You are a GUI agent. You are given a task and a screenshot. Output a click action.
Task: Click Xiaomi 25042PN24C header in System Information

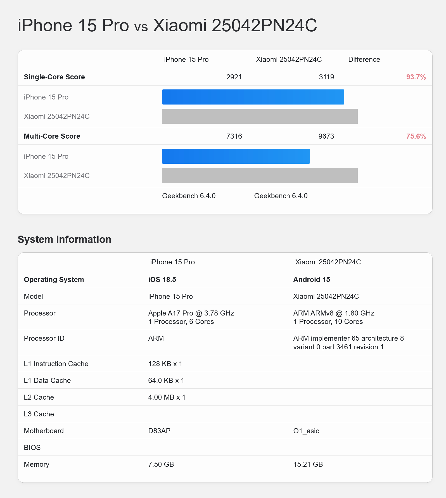pos(328,262)
